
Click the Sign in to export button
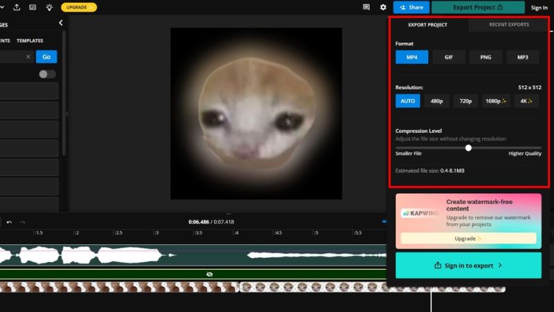click(468, 265)
